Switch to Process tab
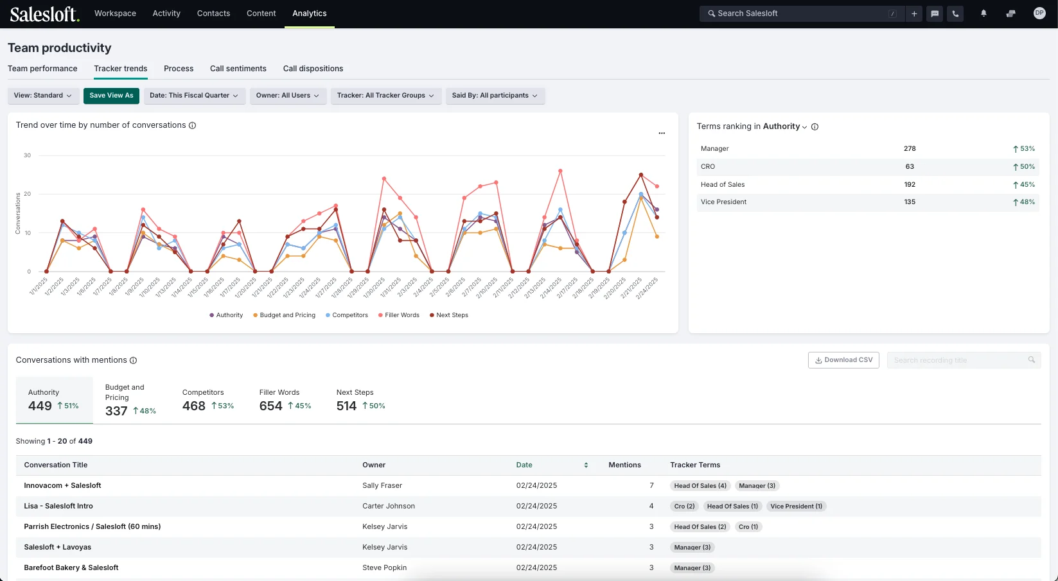1058x581 pixels. coord(179,69)
